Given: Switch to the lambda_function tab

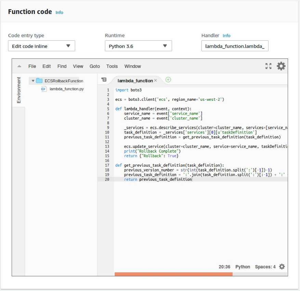Looking at the screenshot, I should [x=135, y=81].
